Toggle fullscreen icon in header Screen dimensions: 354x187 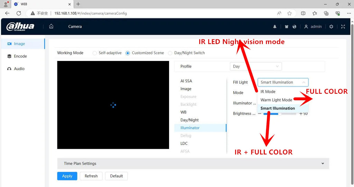pyautogui.click(x=343, y=27)
